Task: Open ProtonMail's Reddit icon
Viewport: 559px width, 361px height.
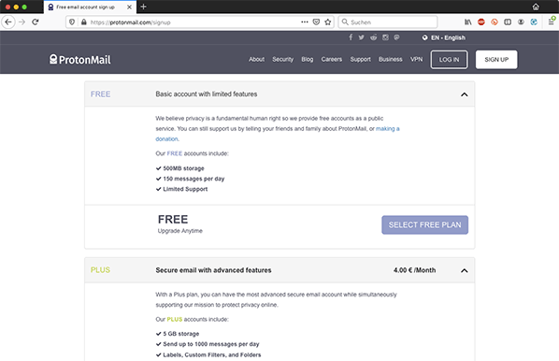Action: click(x=373, y=37)
